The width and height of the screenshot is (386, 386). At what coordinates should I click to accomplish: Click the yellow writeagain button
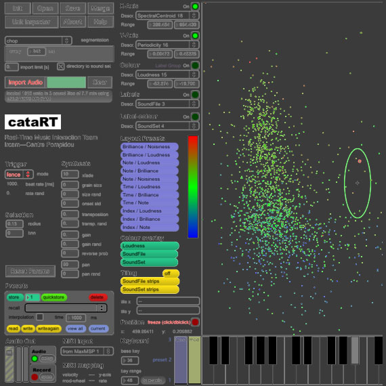point(49,328)
